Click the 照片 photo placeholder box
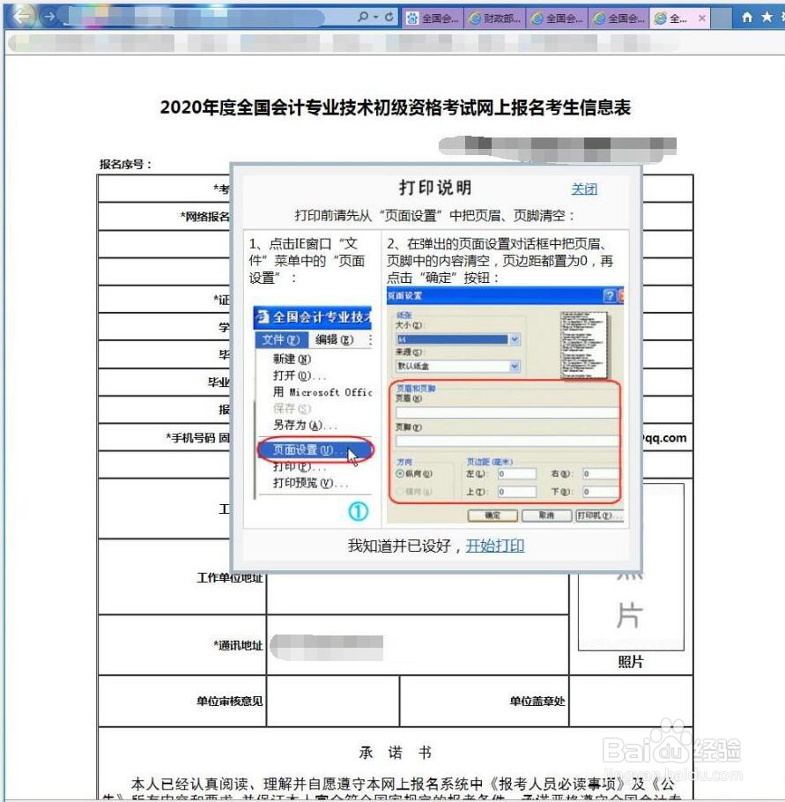 pos(631,567)
